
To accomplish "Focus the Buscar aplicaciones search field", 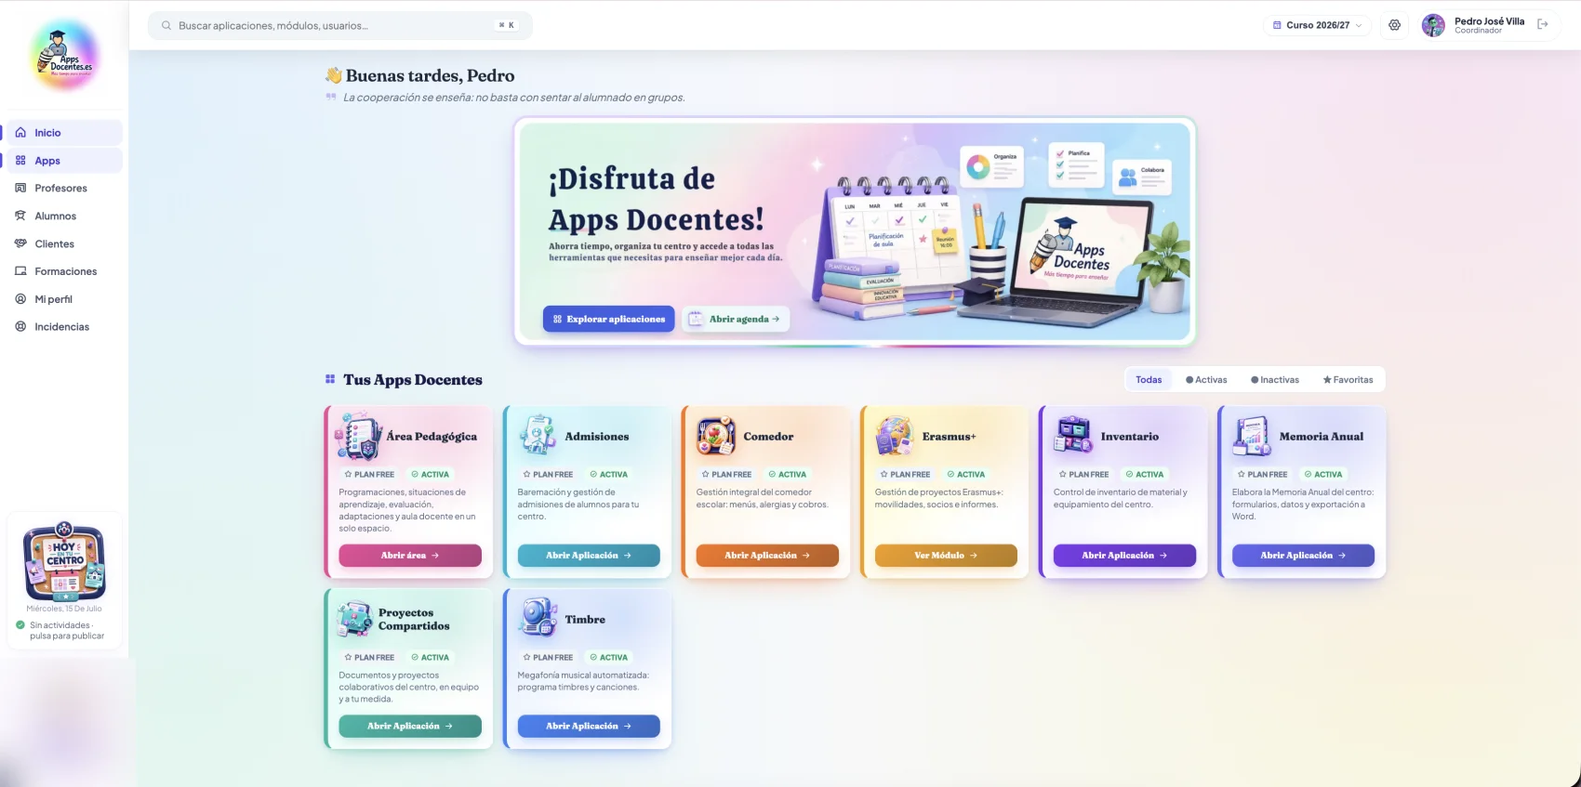I will point(340,26).
